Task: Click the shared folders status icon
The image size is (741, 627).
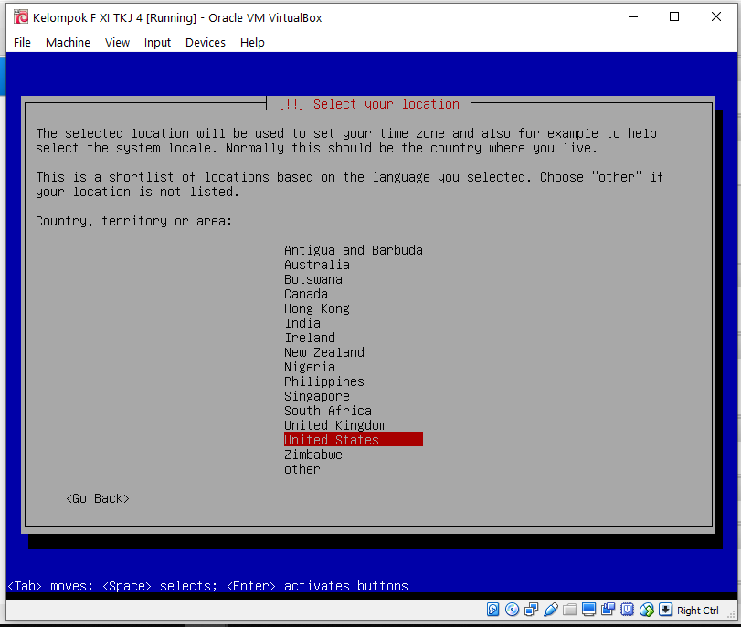Action: 569,610
